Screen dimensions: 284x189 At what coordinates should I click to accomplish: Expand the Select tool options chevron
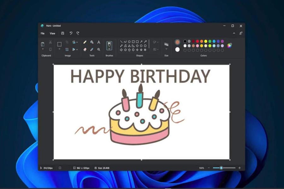[59, 49]
